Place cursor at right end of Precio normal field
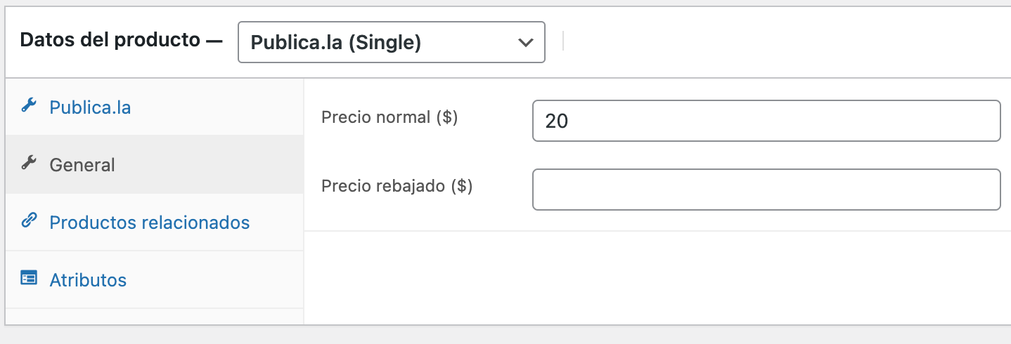1011x344 pixels. tap(991, 121)
